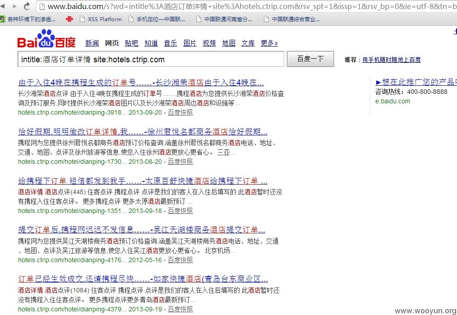Open result about 长沙湘荣酒店 order number
The image size is (457, 315).
coord(141,83)
